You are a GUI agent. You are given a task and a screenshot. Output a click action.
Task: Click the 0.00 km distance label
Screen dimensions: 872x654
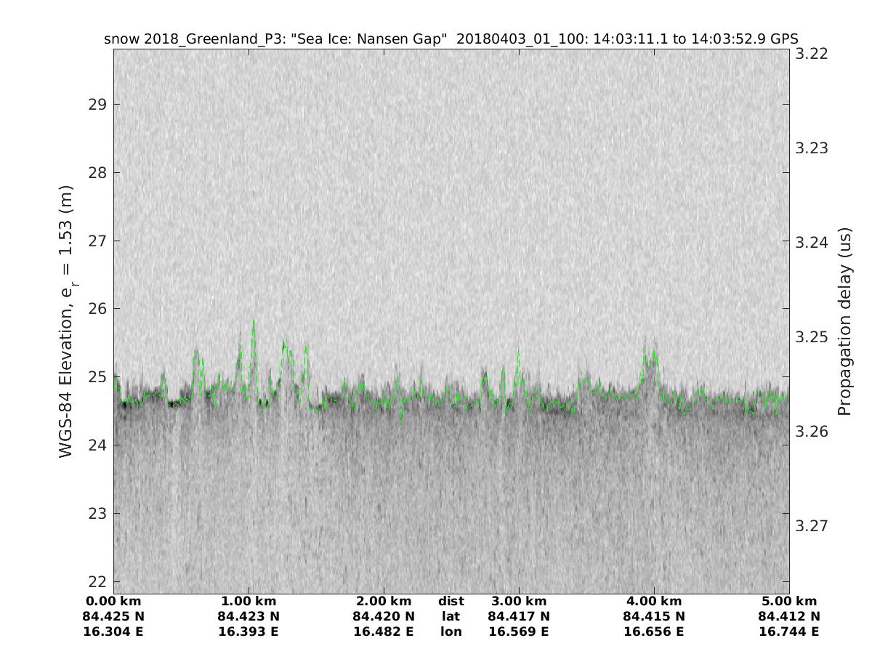pos(113,602)
